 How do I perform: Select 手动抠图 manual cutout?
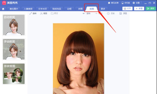click(14, 49)
